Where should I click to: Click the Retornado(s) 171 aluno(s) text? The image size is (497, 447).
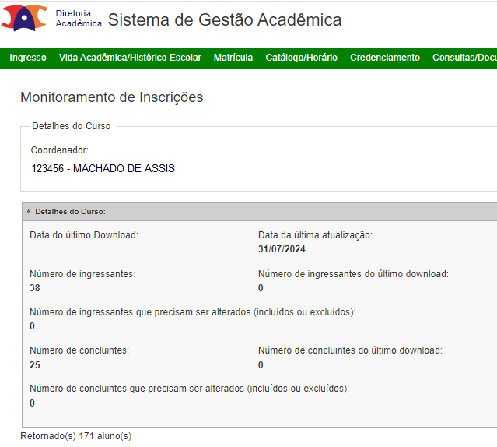click(x=75, y=436)
